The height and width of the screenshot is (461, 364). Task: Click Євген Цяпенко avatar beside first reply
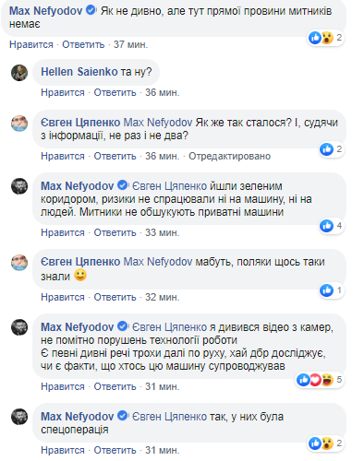(19, 124)
